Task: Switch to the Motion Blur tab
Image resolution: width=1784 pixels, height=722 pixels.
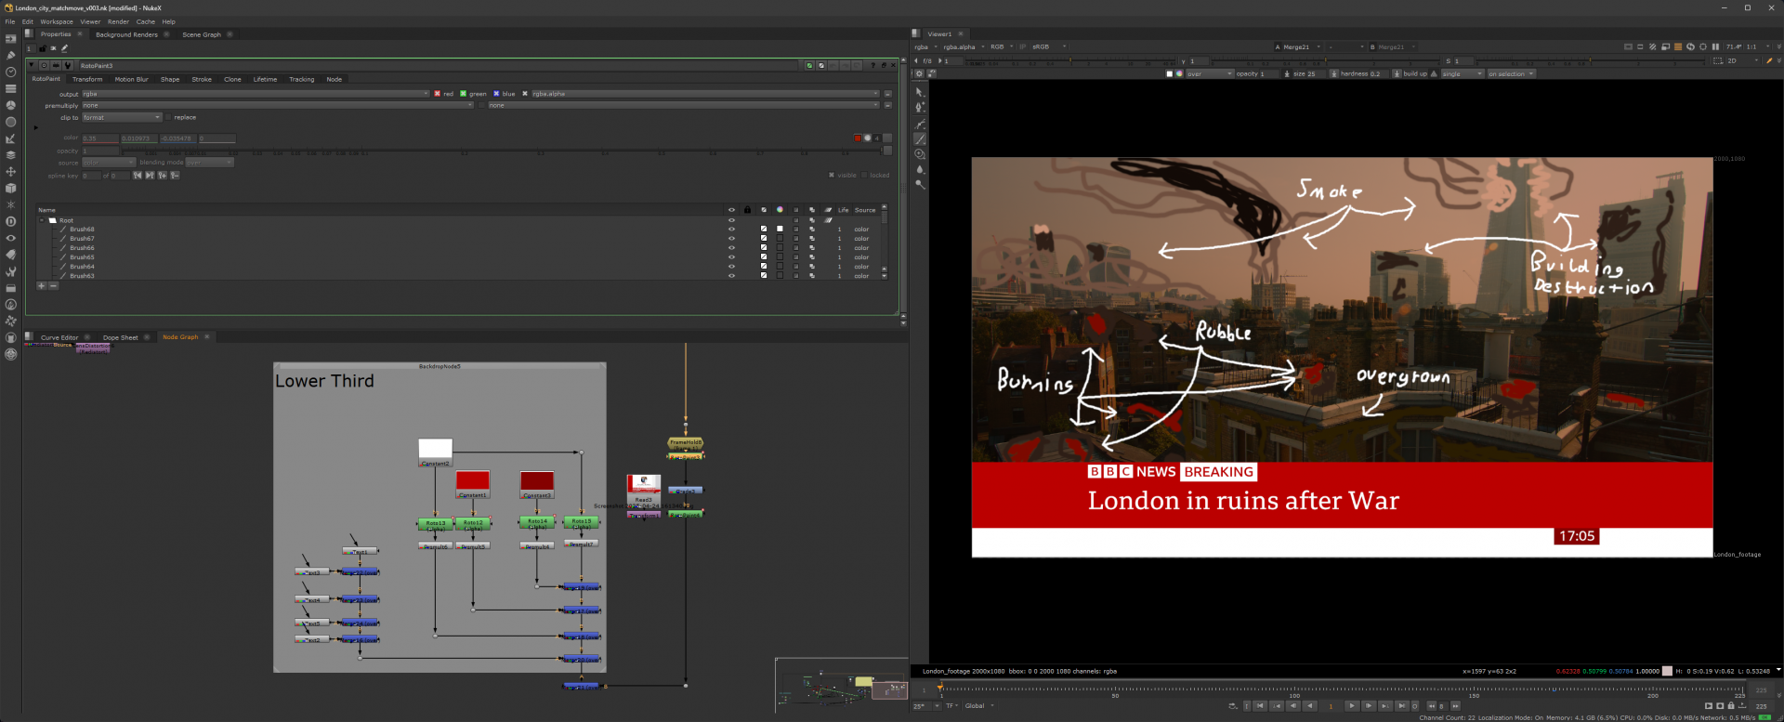Action: click(131, 80)
